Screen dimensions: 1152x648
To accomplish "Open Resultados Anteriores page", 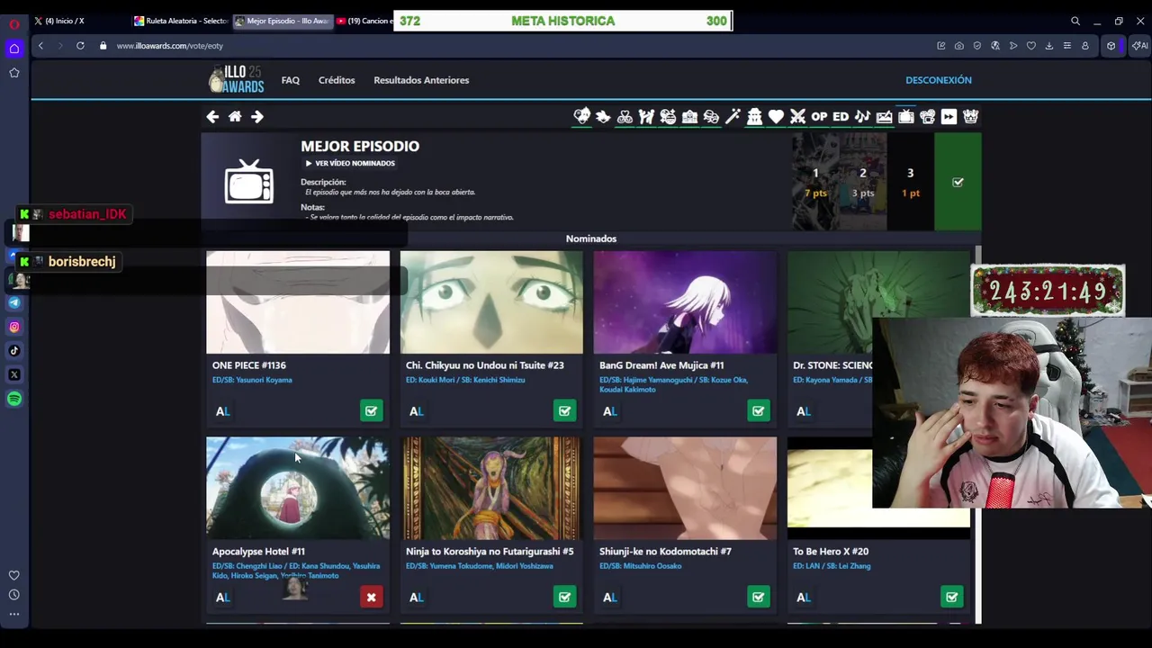I will tap(421, 80).
